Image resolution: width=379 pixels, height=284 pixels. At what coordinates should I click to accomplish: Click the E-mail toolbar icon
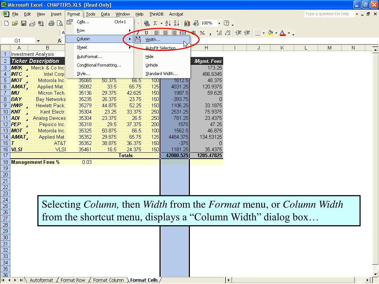tap(32, 23)
